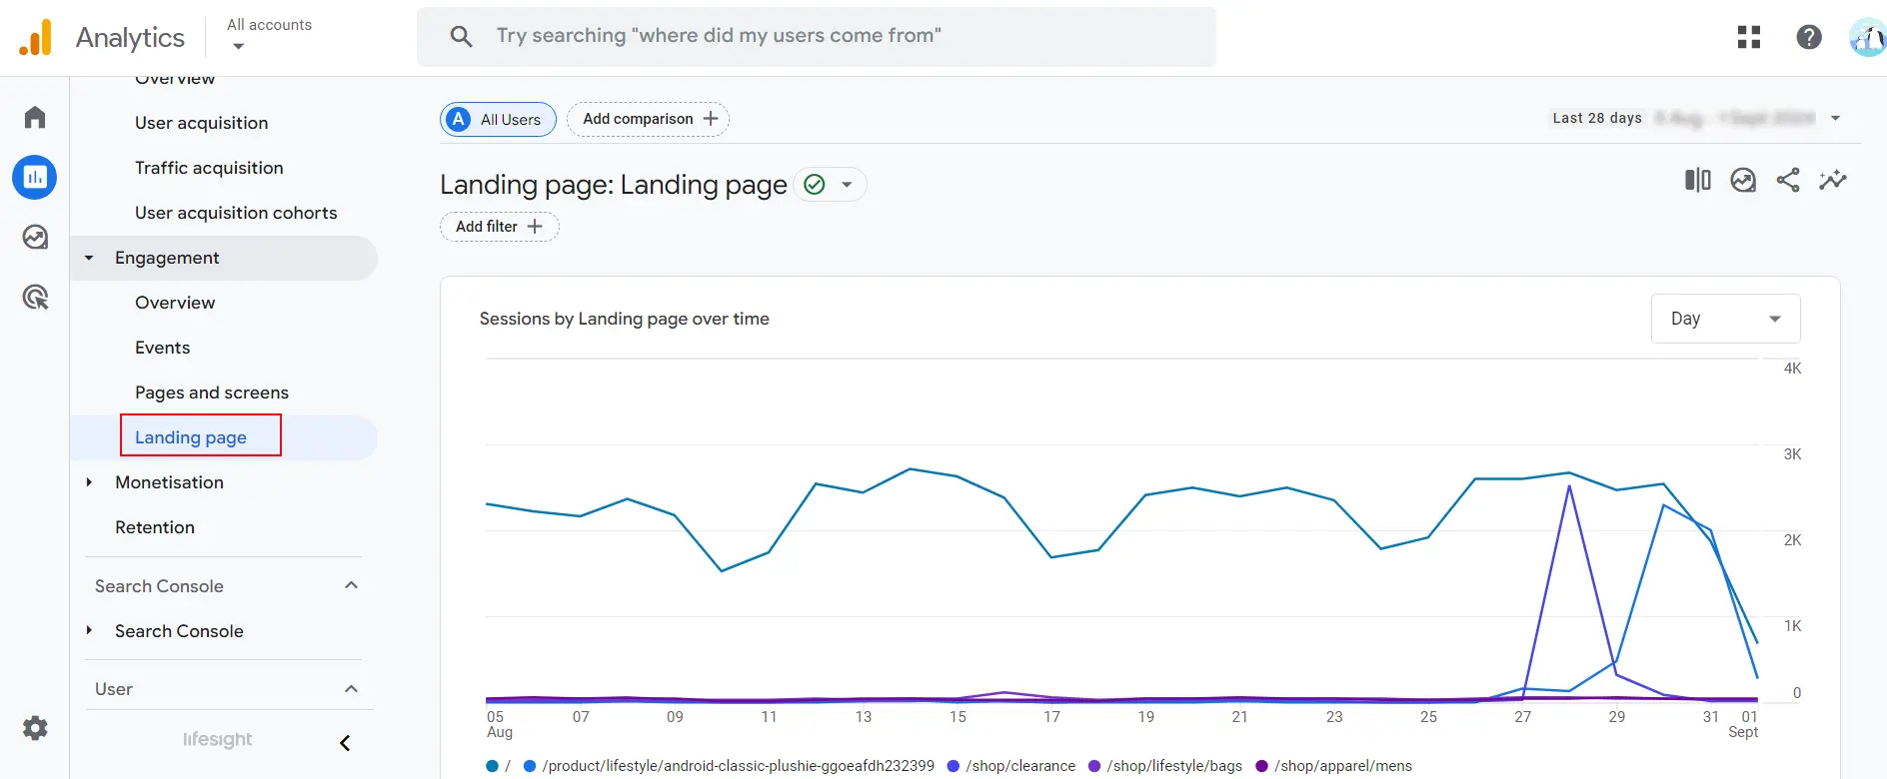The height and width of the screenshot is (779, 1887).
Task: Open the Reports icon in left rail
Action: (x=35, y=178)
